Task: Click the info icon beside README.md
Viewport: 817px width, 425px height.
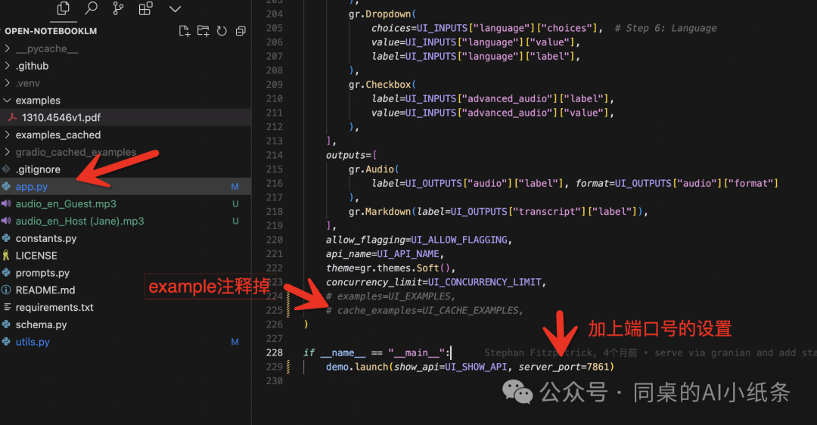Action: point(6,290)
